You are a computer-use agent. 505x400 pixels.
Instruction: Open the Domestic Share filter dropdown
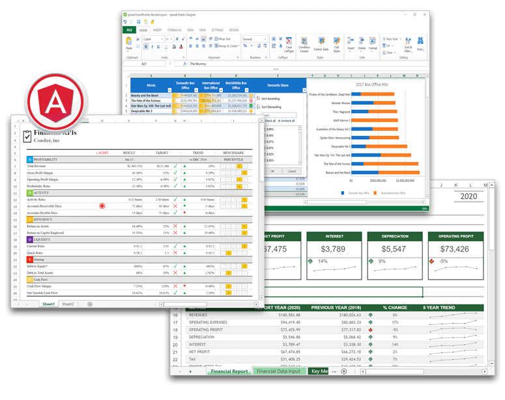click(304, 90)
